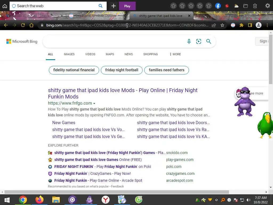Expand the MORE search categories menu
Screen dimensions: 273x205
pyautogui.click(x=175, y=54)
